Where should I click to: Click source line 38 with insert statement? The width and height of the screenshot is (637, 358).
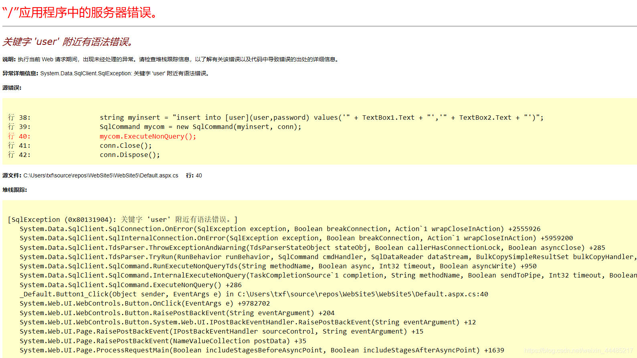click(276, 117)
